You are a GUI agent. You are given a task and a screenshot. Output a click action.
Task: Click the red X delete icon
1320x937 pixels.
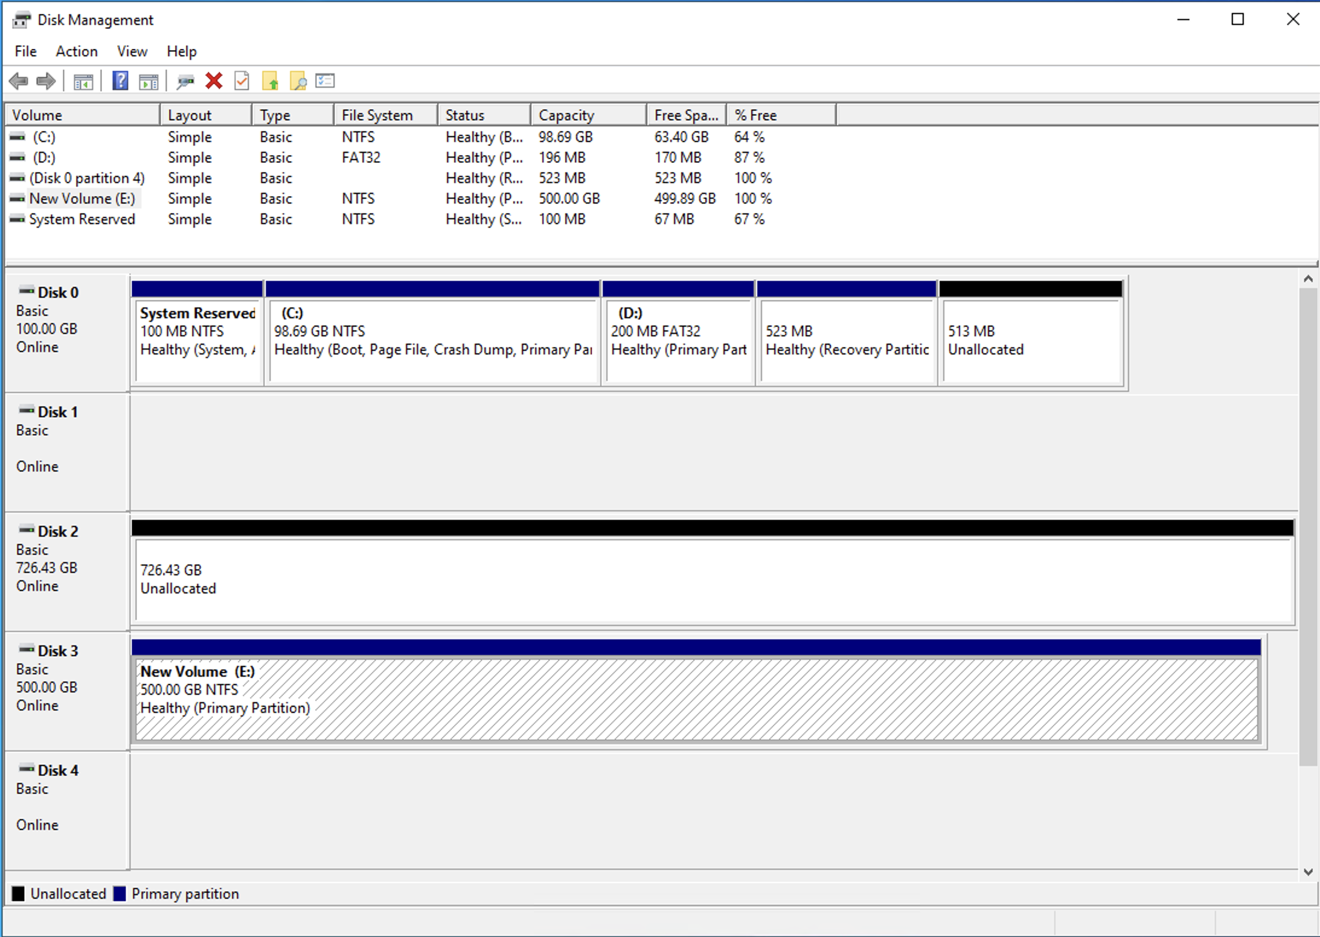[214, 81]
